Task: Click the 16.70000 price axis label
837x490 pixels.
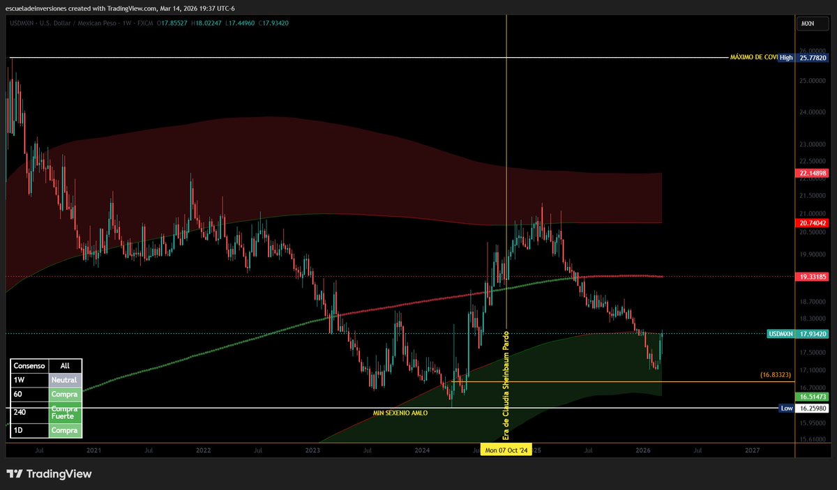Action: pos(813,388)
